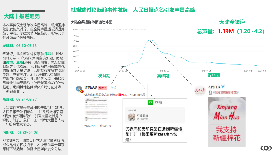Viewport: 276px width, 155px height.
Task: Click the red 1.39M total volume figure
Action: [226, 31]
